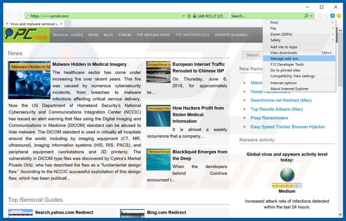Select Go to pinned sites
Screen dimensions: 346x221
(299, 70)
